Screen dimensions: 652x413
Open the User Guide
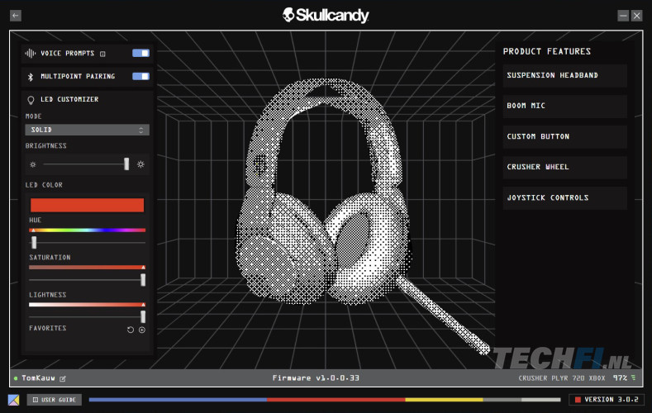tap(55, 400)
